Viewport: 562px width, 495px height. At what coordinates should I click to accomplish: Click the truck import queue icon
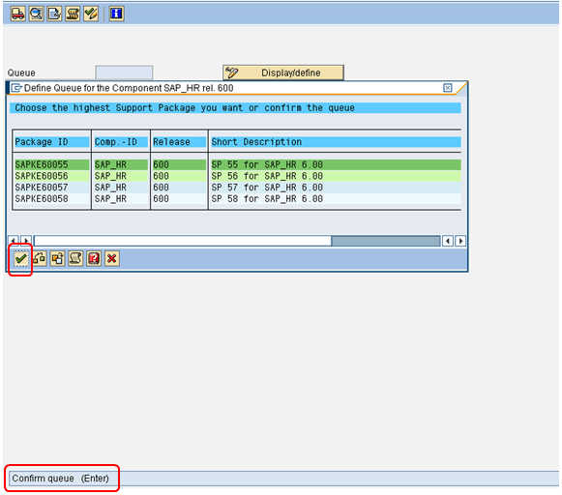(x=18, y=14)
